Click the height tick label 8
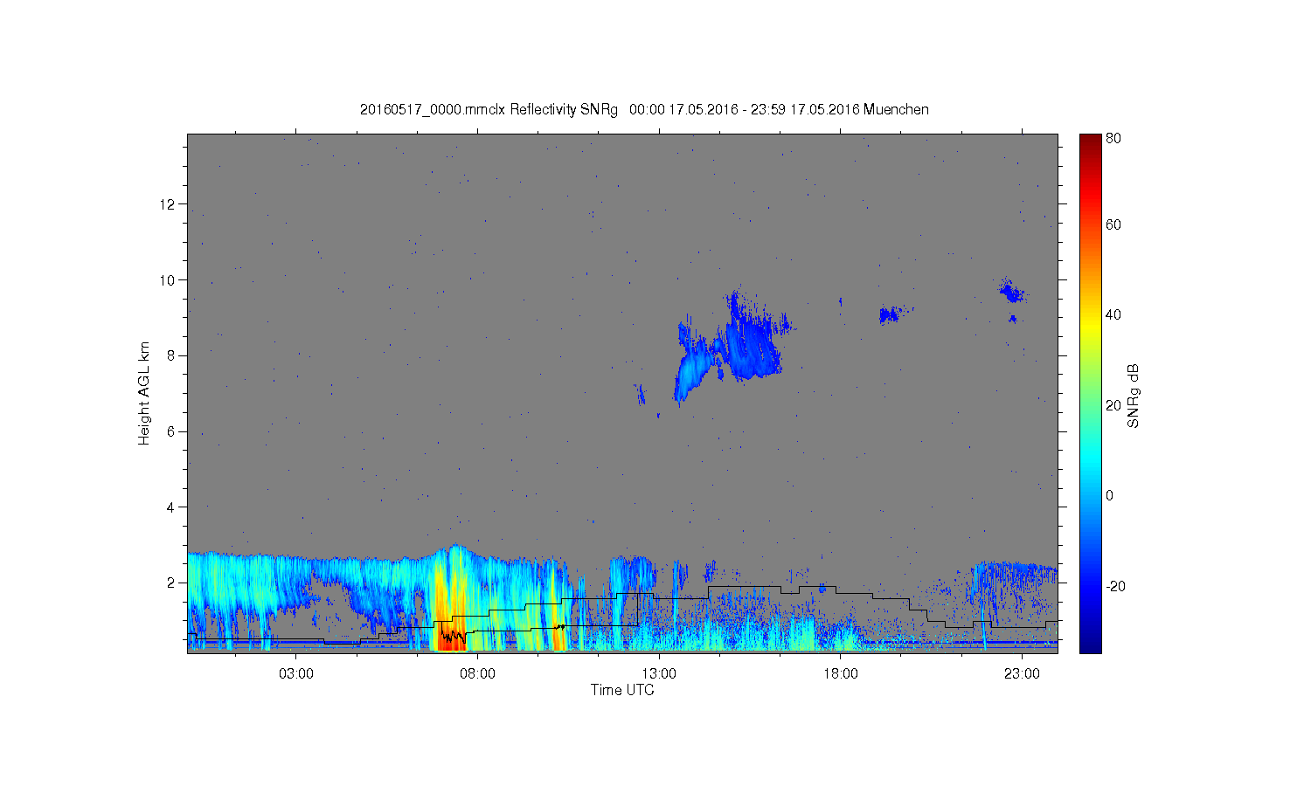The image size is (1311, 786). coord(171,355)
